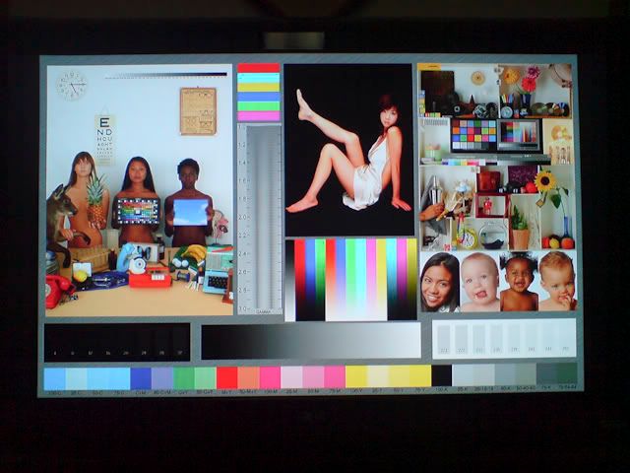Select the red swatch in the bottom strip
The width and height of the screenshot is (630, 473).
point(227,377)
